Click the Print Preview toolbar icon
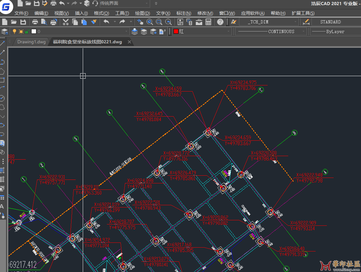Image resolution: width=361 pixels, height=272 pixels. pyautogui.click(x=44, y=22)
